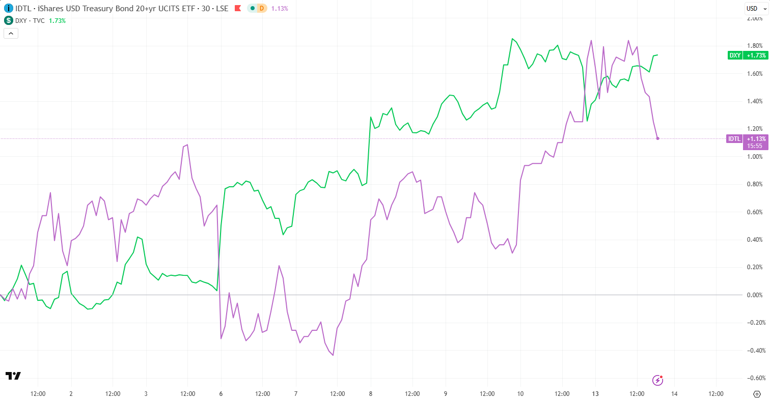
Task: Click the IDTL symbol info icon
Action: click(9, 8)
